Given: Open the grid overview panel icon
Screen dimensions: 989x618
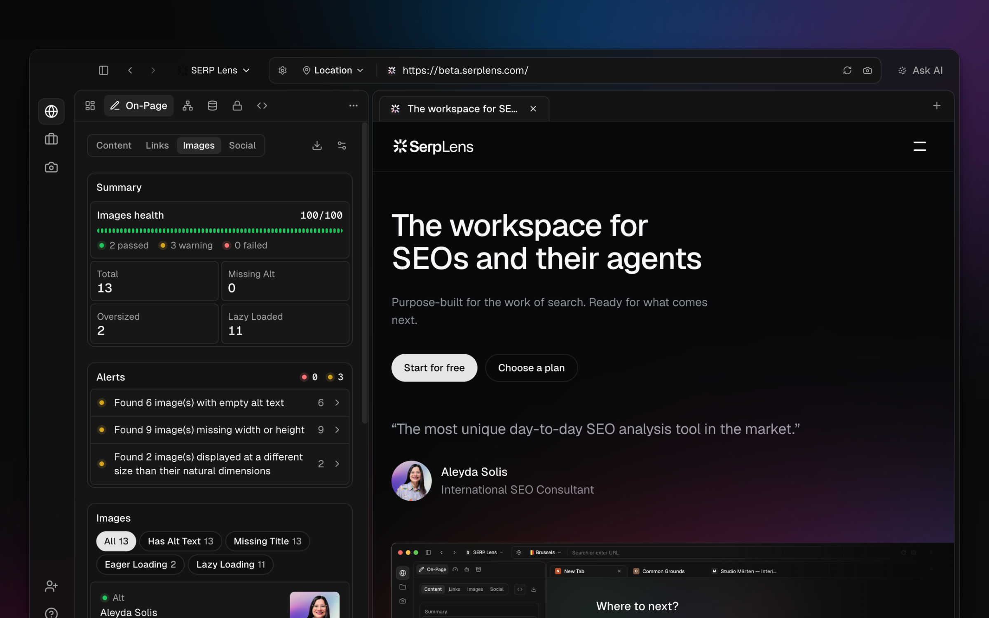Looking at the screenshot, I should pos(90,106).
